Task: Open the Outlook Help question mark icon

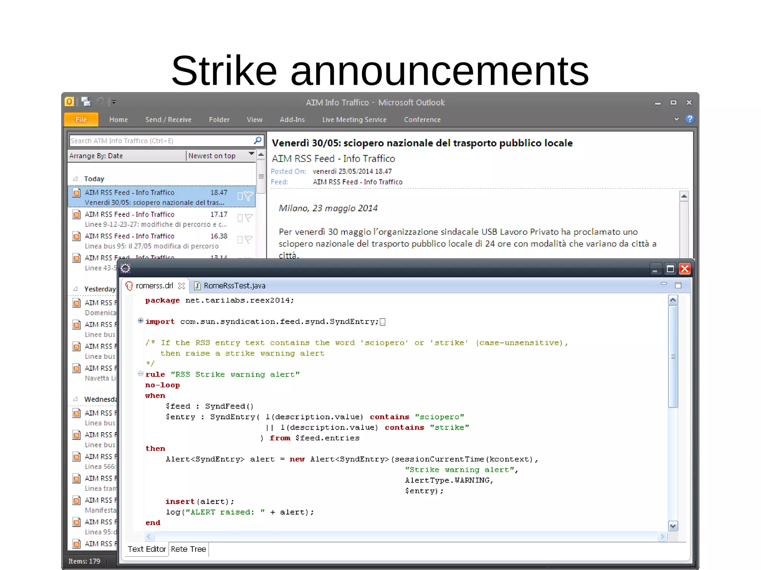Action: 690,119
